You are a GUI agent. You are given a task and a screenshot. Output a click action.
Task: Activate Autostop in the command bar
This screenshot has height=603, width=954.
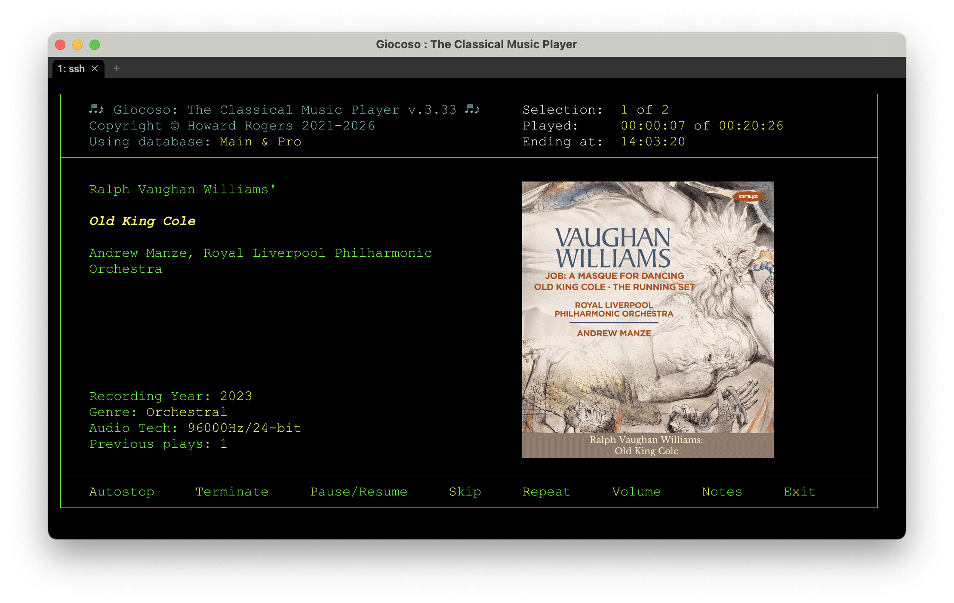click(122, 492)
